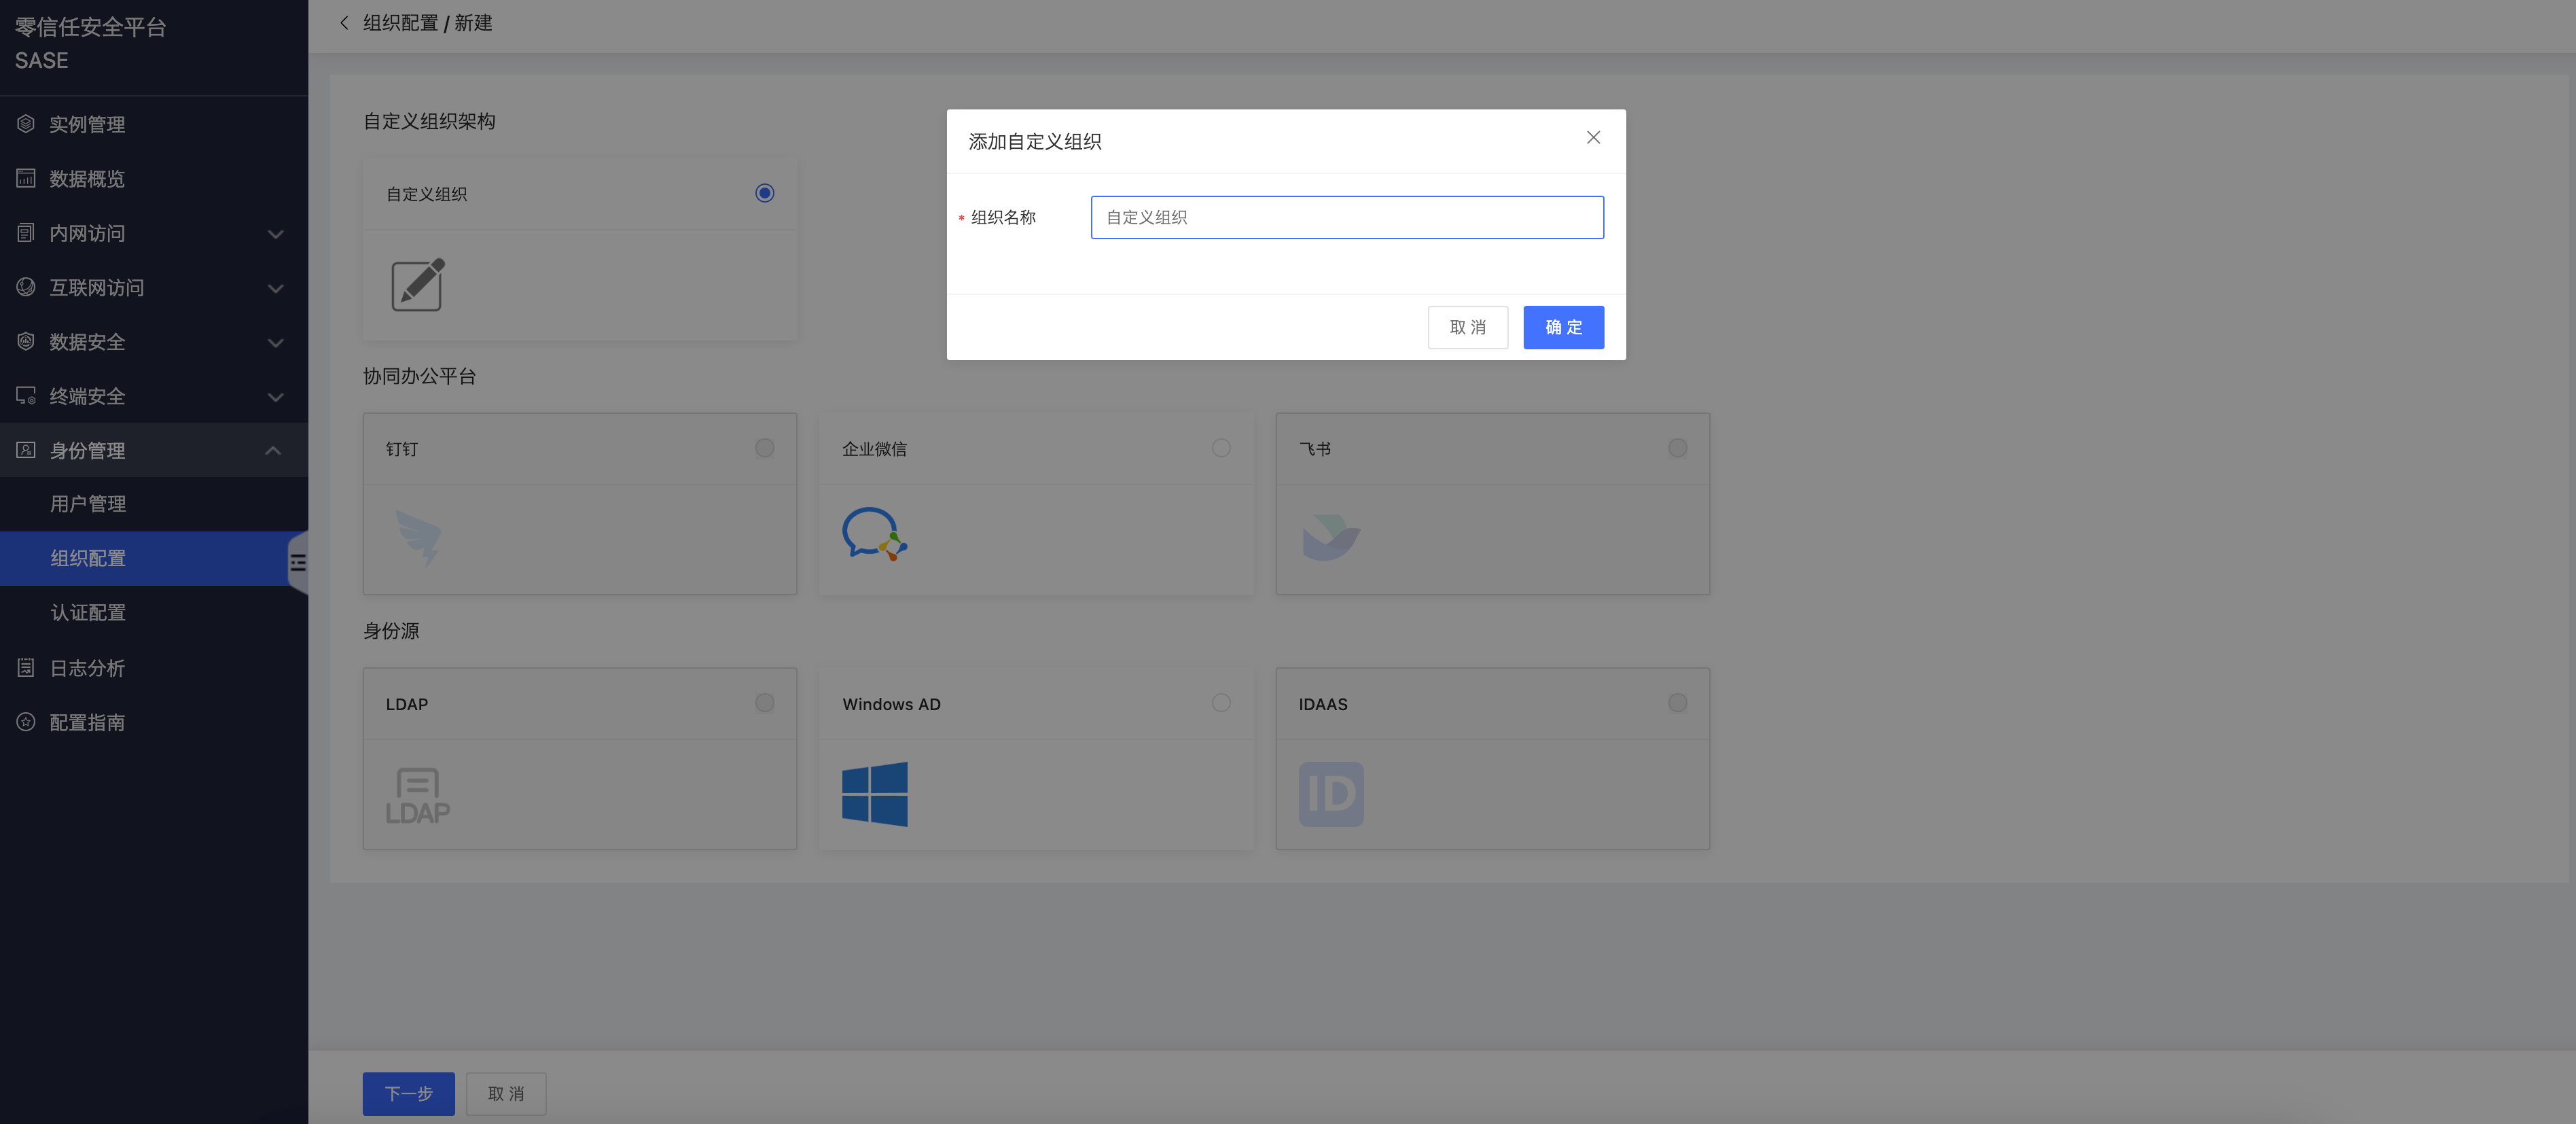Viewport: 2576px width, 1124px height.
Task: Click the back arrow beside 组织配置
Action: pos(344,23)
